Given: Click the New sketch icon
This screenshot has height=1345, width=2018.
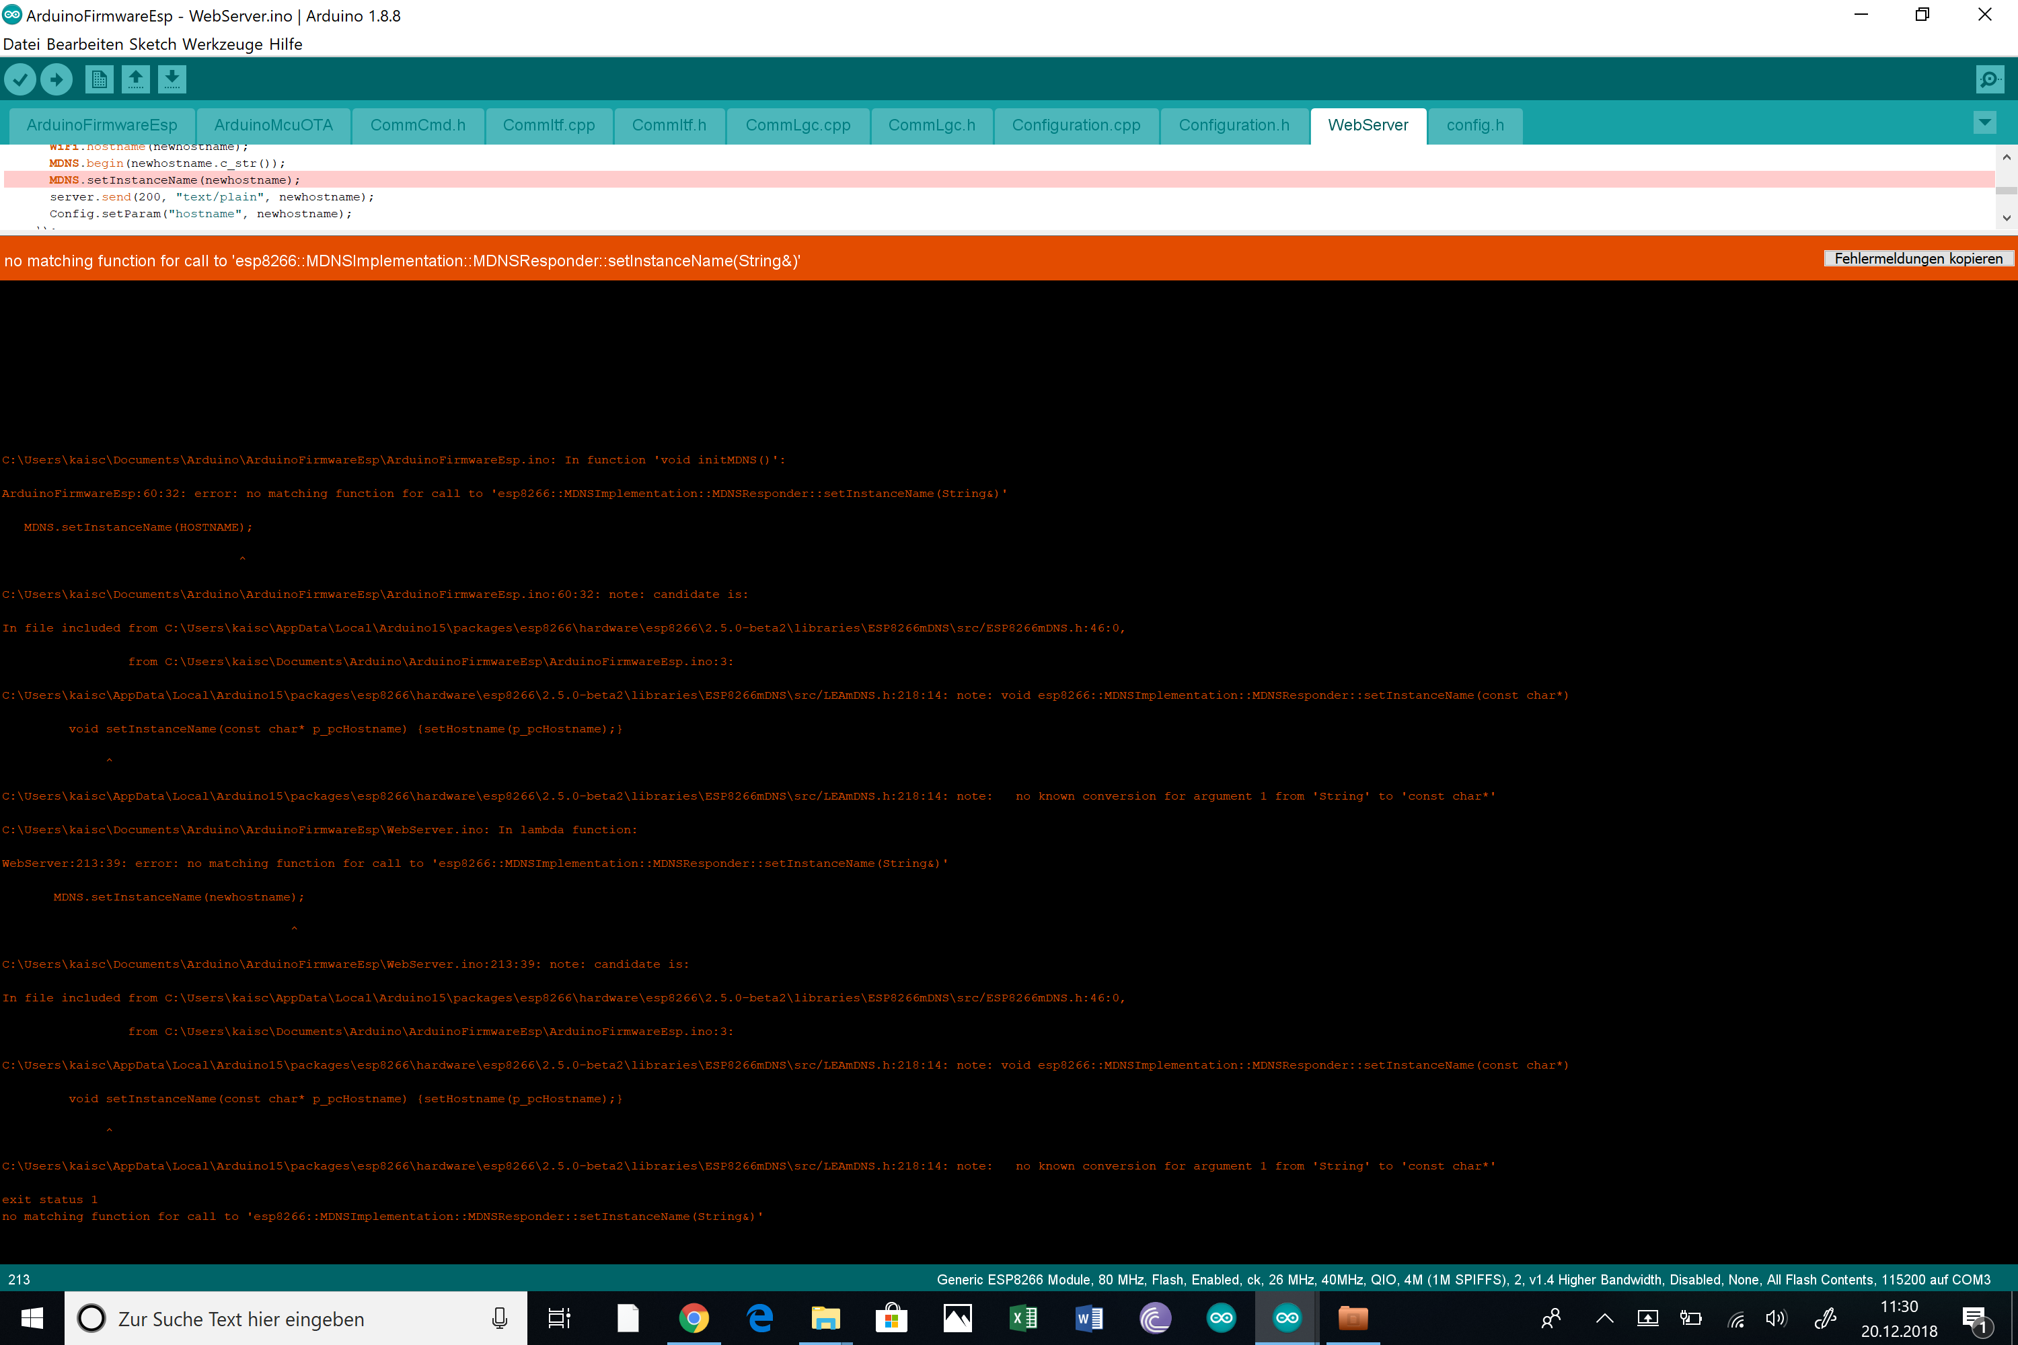Looking at the screenshot, I should (99, 80).
